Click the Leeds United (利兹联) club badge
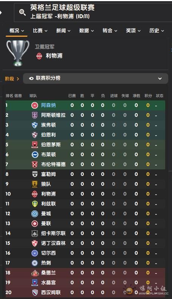This screenshot has width=172, height=299. point(35,204)
